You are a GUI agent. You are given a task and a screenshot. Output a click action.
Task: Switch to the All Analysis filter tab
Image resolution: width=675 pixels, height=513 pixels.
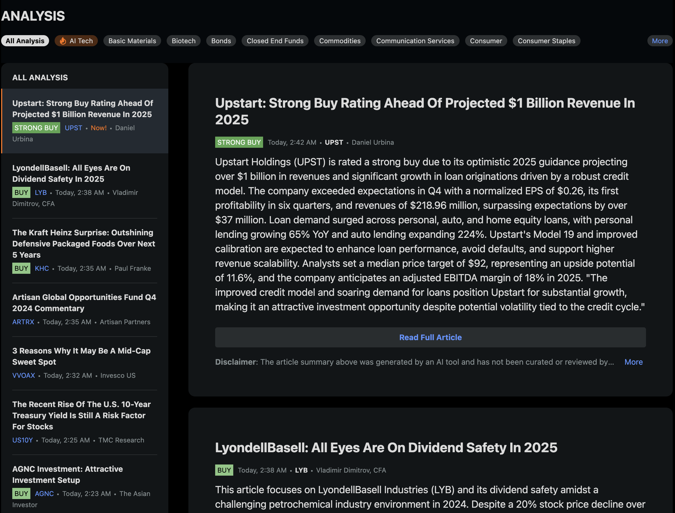(x=25, y=41)
